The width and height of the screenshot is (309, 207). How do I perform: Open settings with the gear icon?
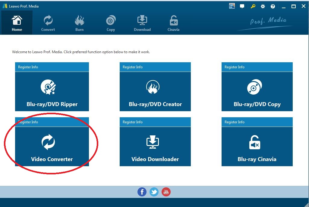[263, 6]
